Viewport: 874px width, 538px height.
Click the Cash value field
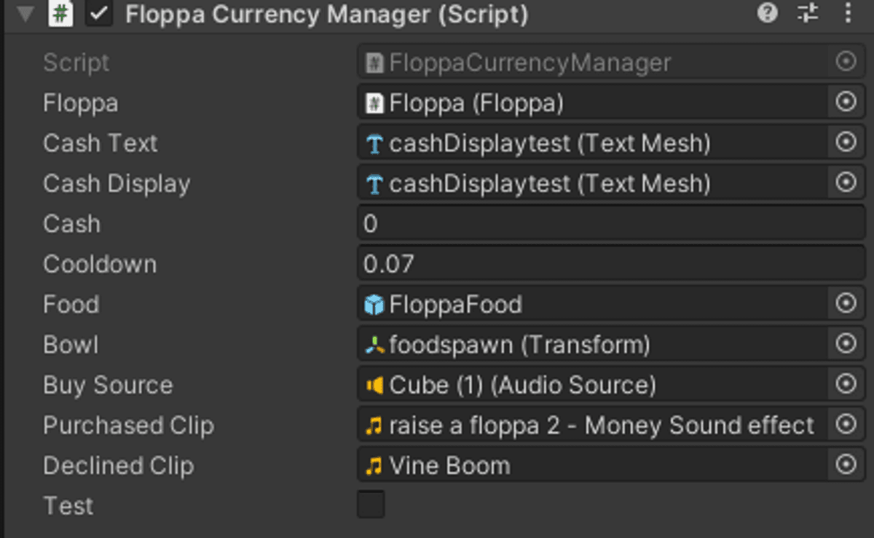[611, 223]
